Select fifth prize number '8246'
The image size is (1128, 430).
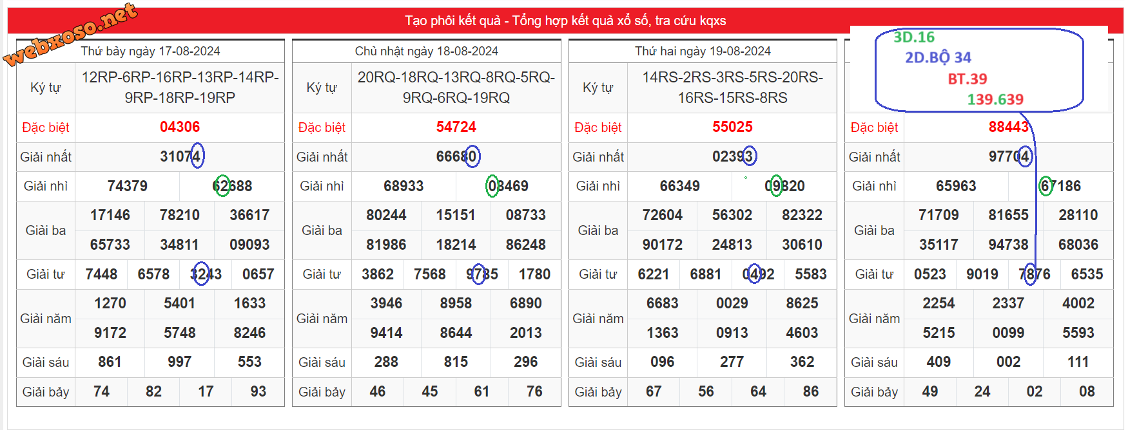[249, 333]
